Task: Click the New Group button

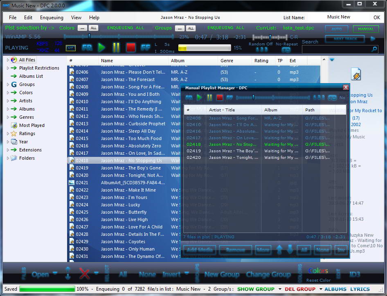Action: (222, 274)
